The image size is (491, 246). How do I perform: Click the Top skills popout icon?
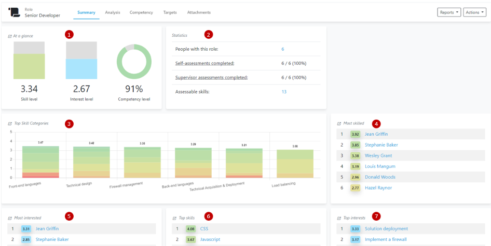click(174, 218)
